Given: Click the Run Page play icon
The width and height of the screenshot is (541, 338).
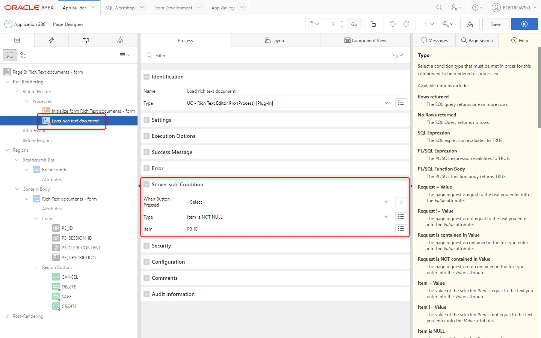Looking at the screenshot, I should tap(524, 24).
